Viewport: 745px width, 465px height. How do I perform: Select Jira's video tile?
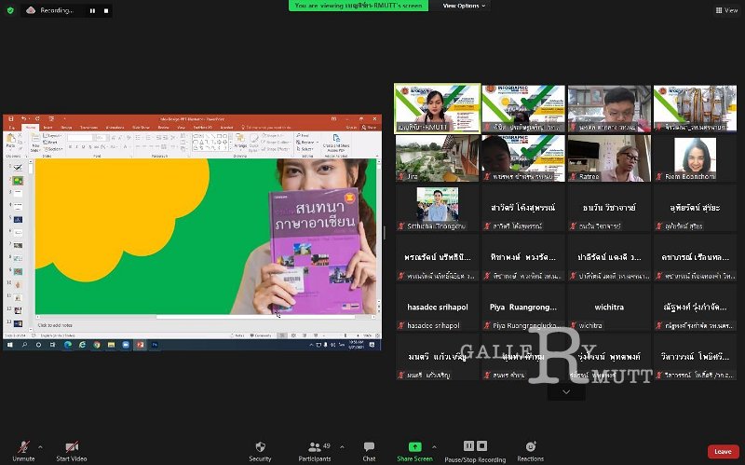coord(437,157)
